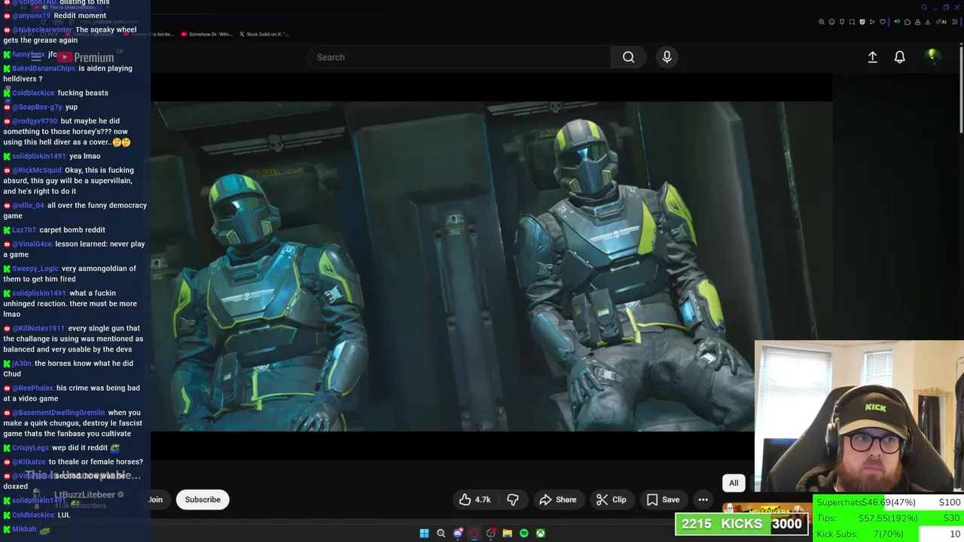Click chat username @KillNotes1911
Image resolution: width=964 pixels, height=542 pixels.
38,329
